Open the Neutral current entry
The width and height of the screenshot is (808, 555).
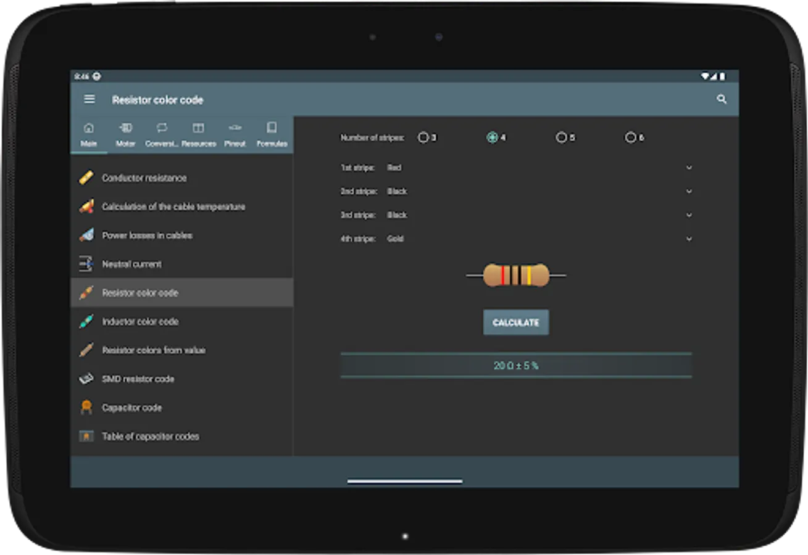tap(182, 264)
